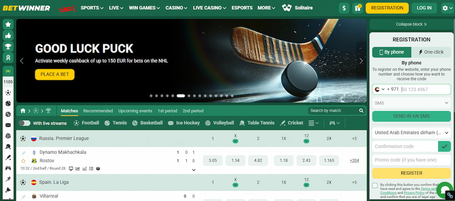The height and width of the screenshot is (201, 455).
Task: Open the Favorites star in left sidebar
Action: pos(8,24)
